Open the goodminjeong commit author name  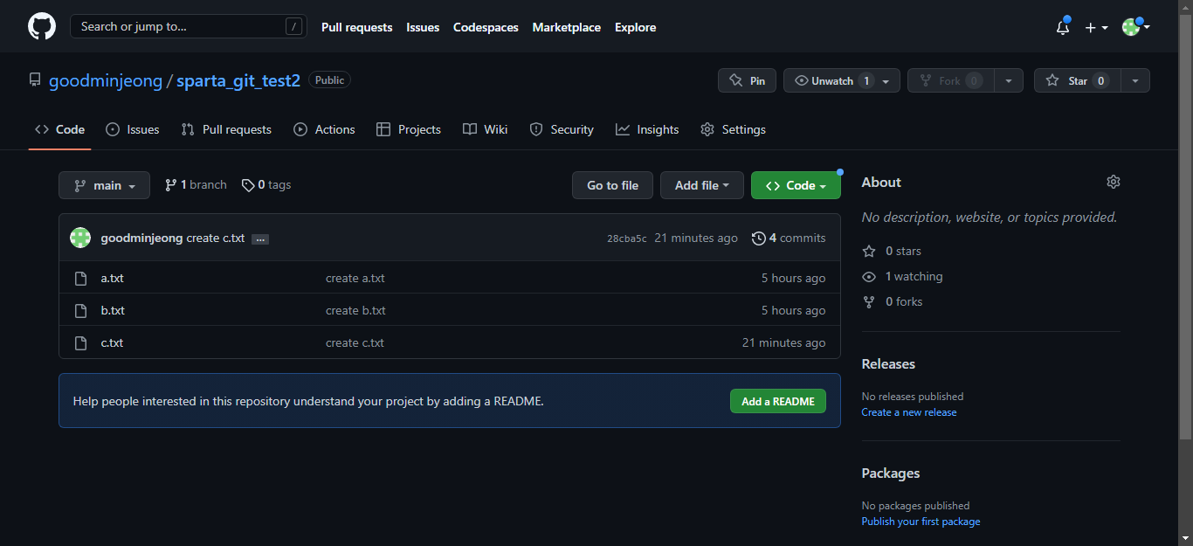(x=141, y=238)
